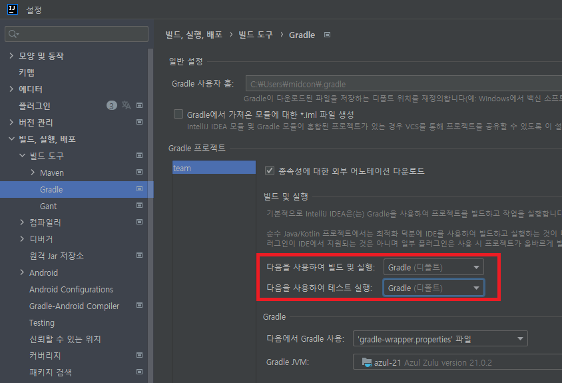This screenshot has height=383, width=562.
Task: Click the project-level icon on 버전 관리 row
Action: click(140, 122)
